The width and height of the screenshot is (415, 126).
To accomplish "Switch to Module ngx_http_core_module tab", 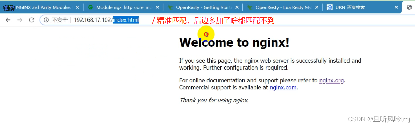I will click(123, 7).
